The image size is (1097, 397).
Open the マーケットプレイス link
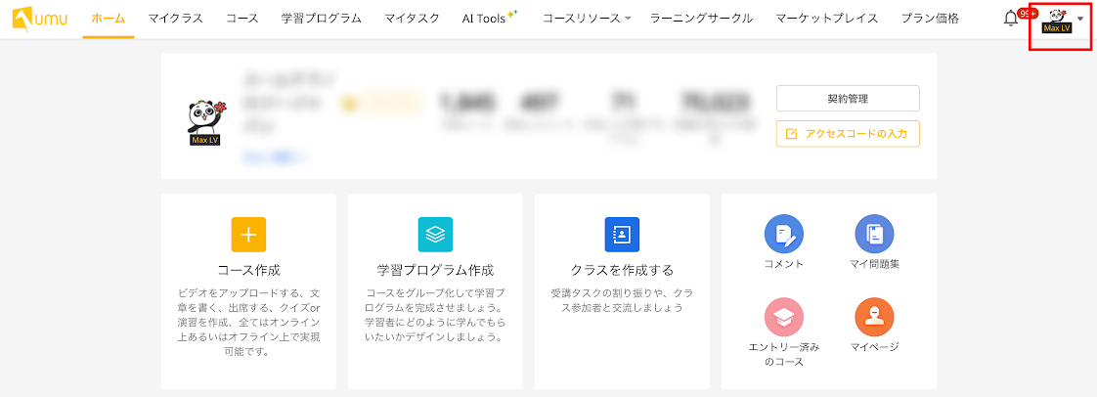(827, 19)
